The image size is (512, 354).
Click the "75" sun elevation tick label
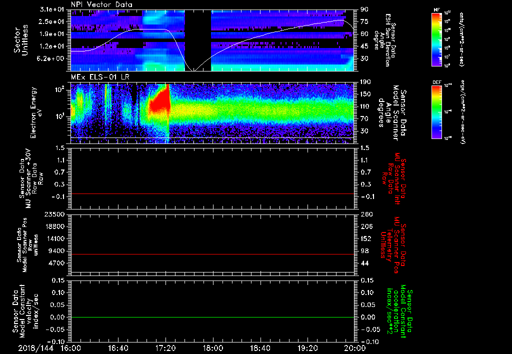[x=364, y=21]
